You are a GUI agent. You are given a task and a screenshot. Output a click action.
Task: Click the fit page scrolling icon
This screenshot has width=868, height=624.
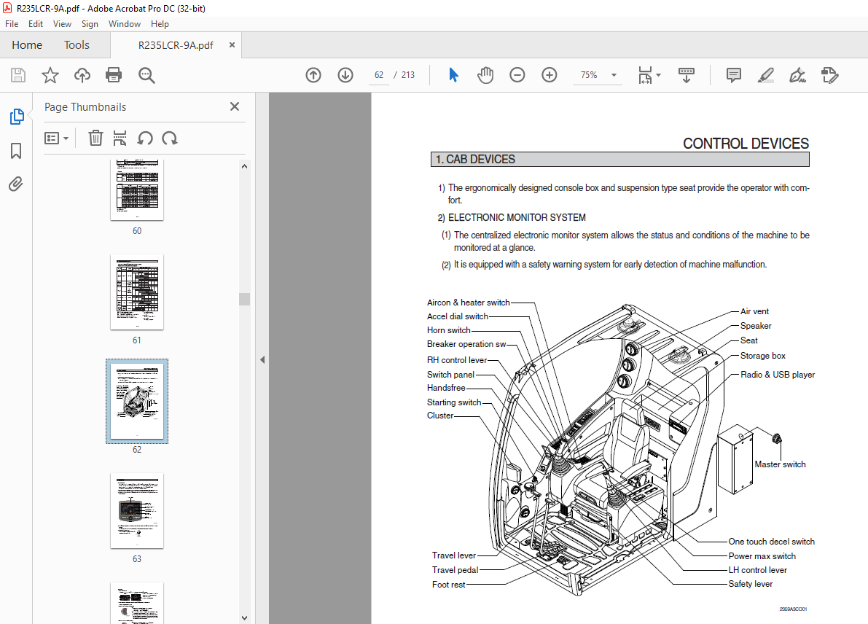(x=646, y=75)
